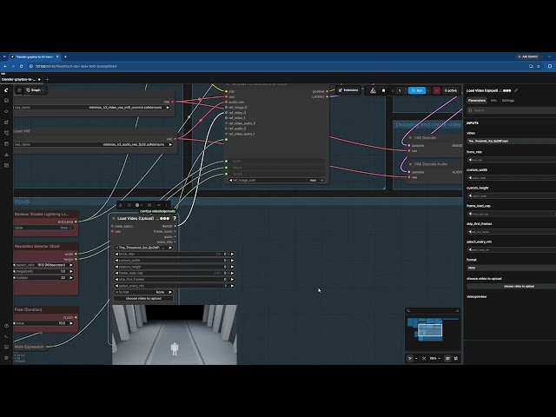Click choose video to upload in the right panel
The width and height of the screenshot is (556, 417).
click(x=512, y=286)
